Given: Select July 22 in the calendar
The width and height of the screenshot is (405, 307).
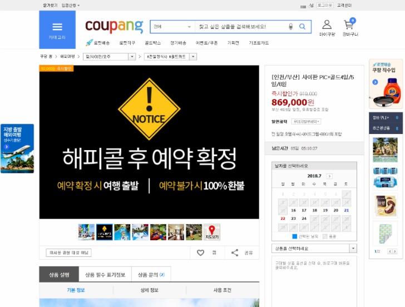Looking at the screenshot, I should [283, 219].
